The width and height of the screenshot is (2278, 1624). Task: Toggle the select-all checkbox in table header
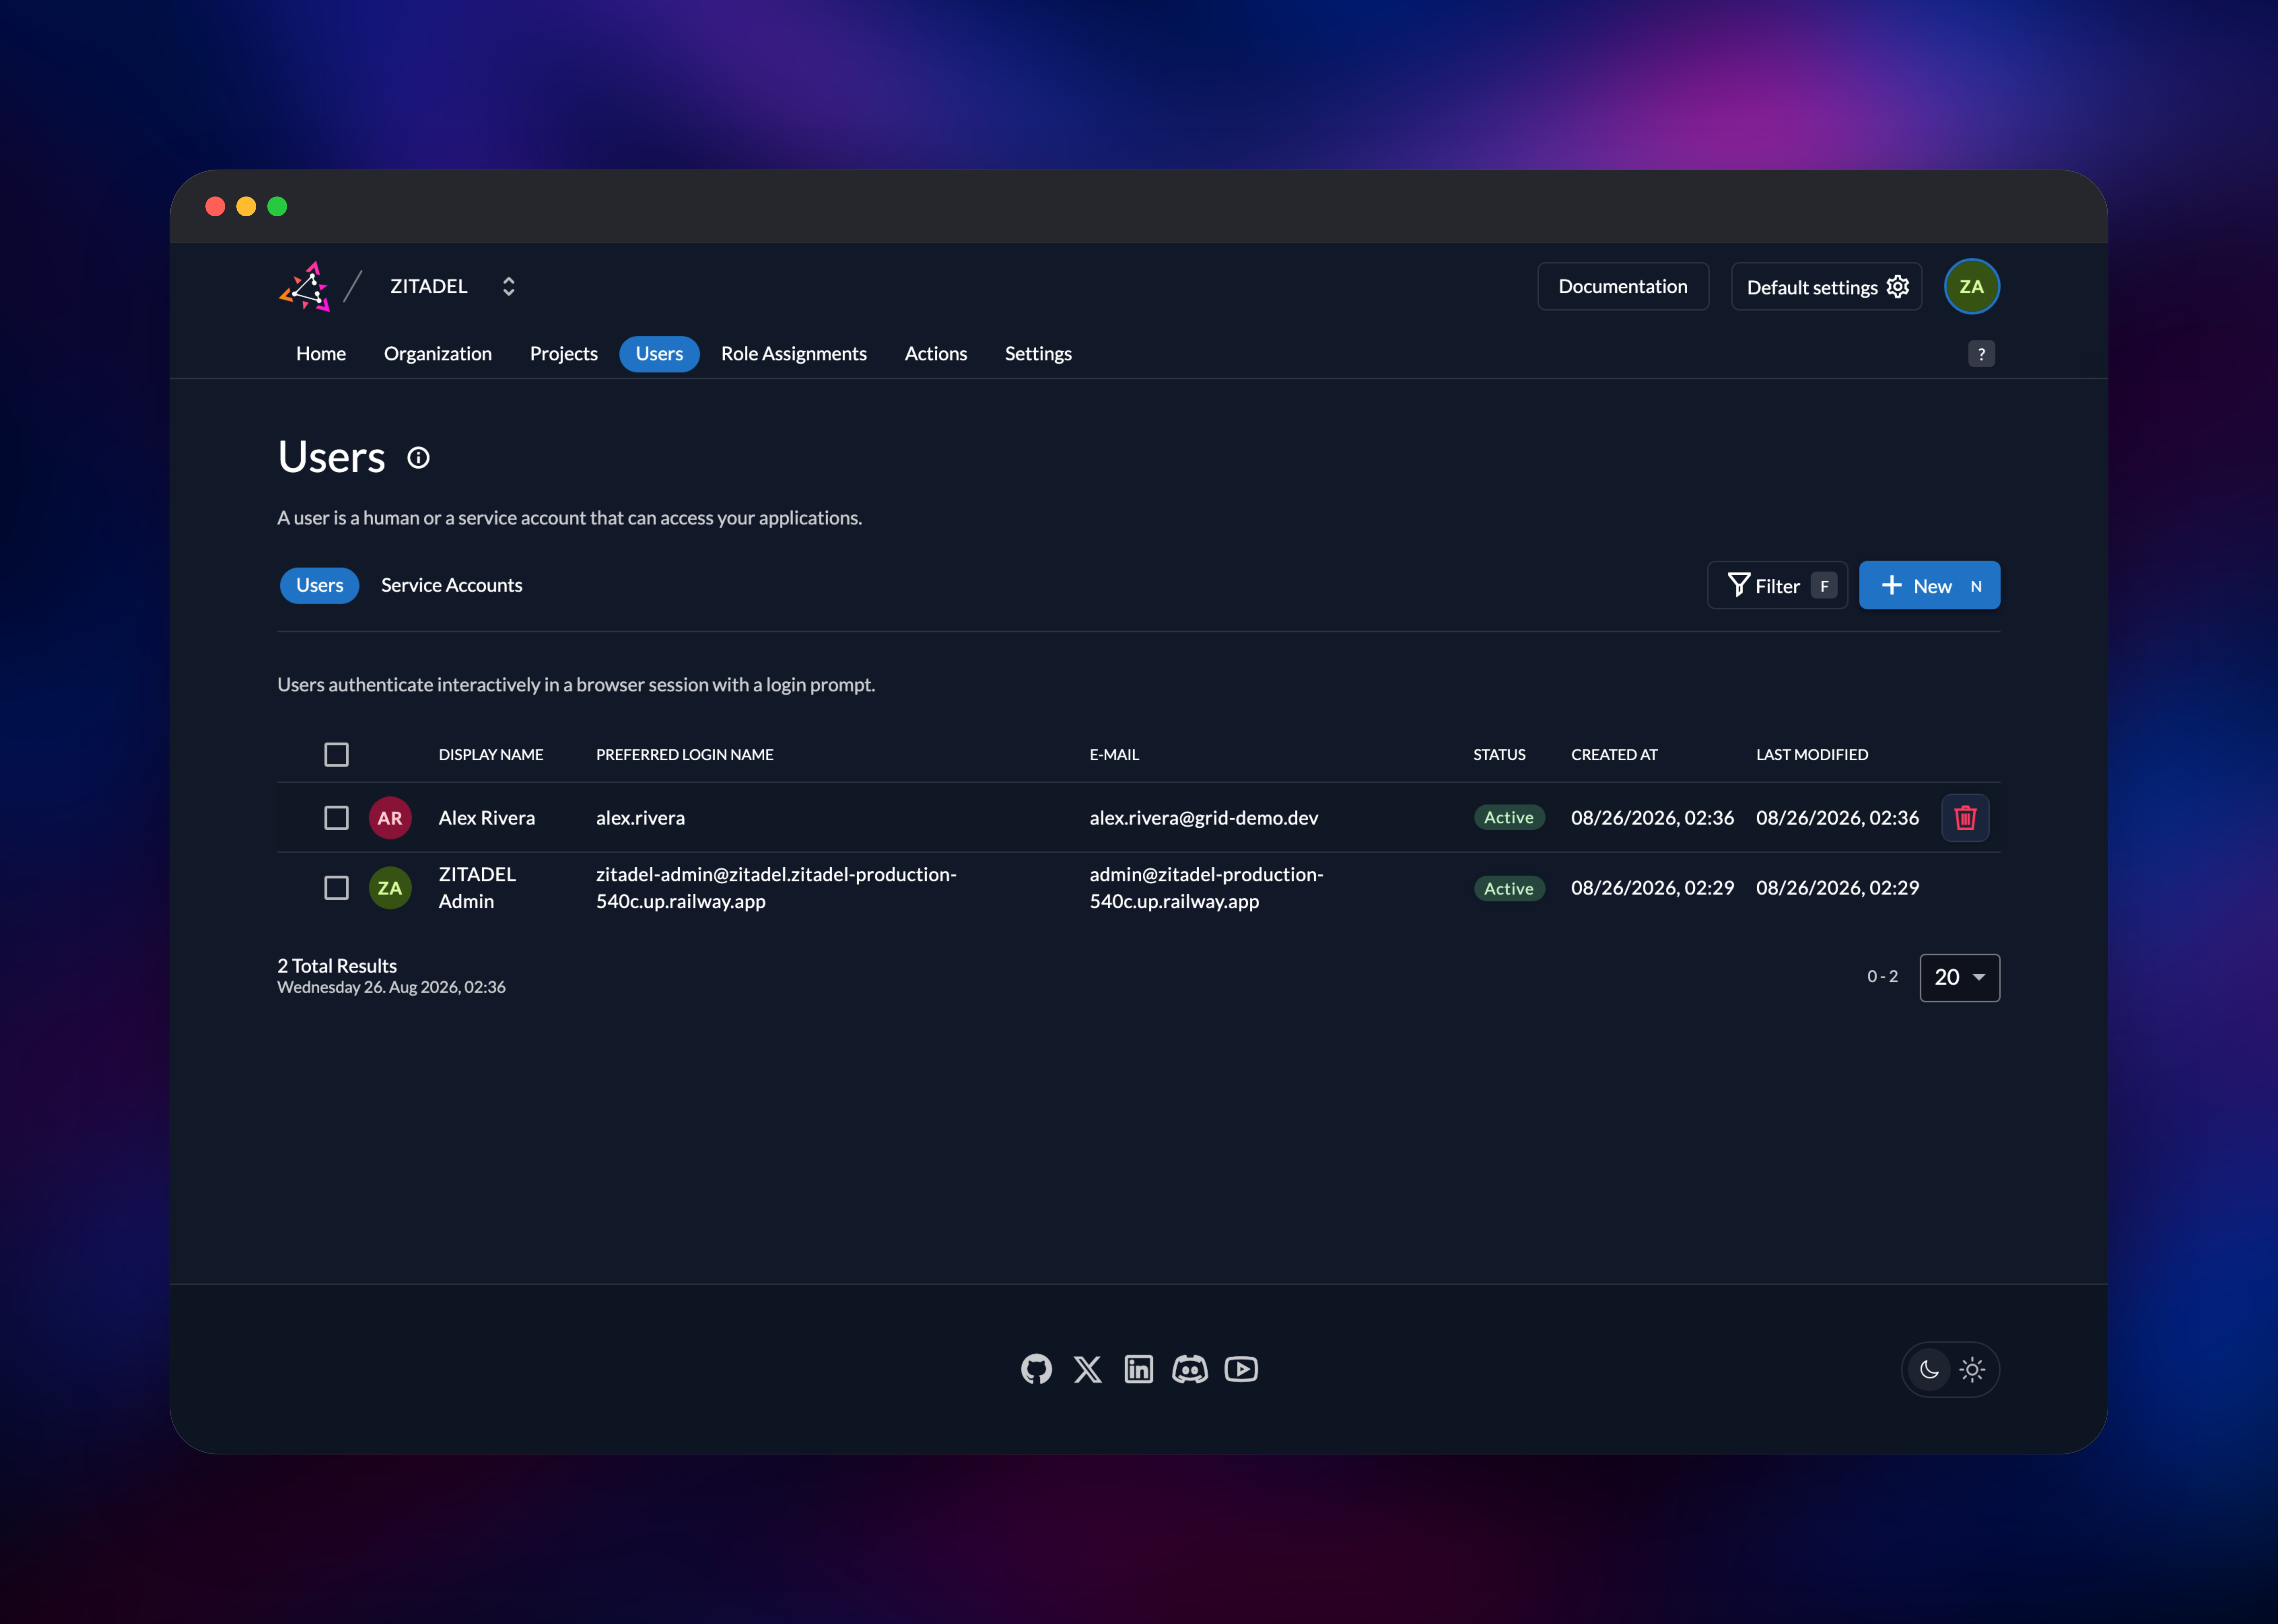[x=336, y=755]
